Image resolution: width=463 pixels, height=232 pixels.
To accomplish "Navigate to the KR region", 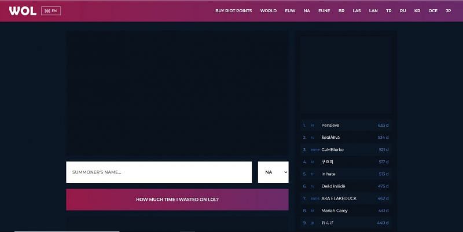I will 417,11.
